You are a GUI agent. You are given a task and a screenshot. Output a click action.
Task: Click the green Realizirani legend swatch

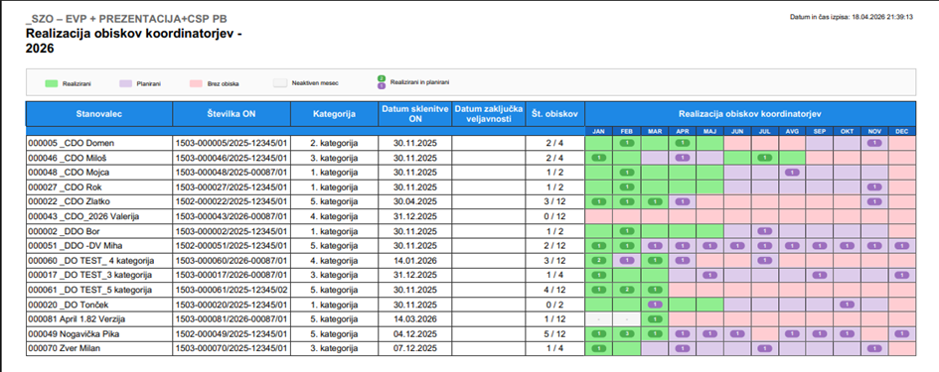51,83
